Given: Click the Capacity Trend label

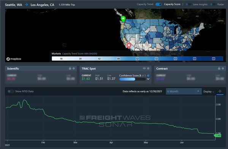Looking at the screenshot, I should (145, 4).
